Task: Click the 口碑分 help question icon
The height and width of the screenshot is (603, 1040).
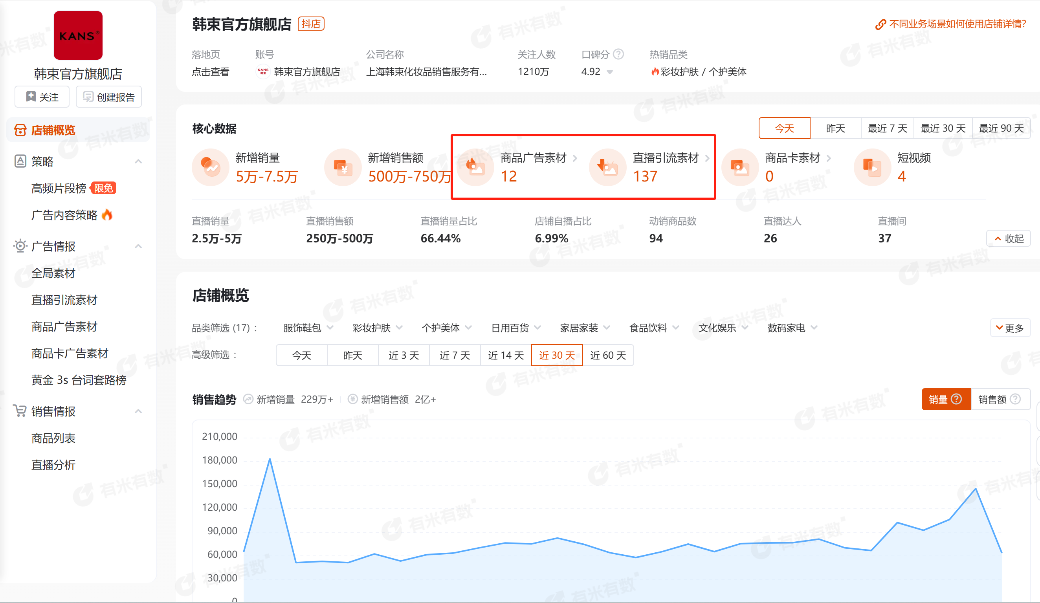Action: click(x=618, y=54)
